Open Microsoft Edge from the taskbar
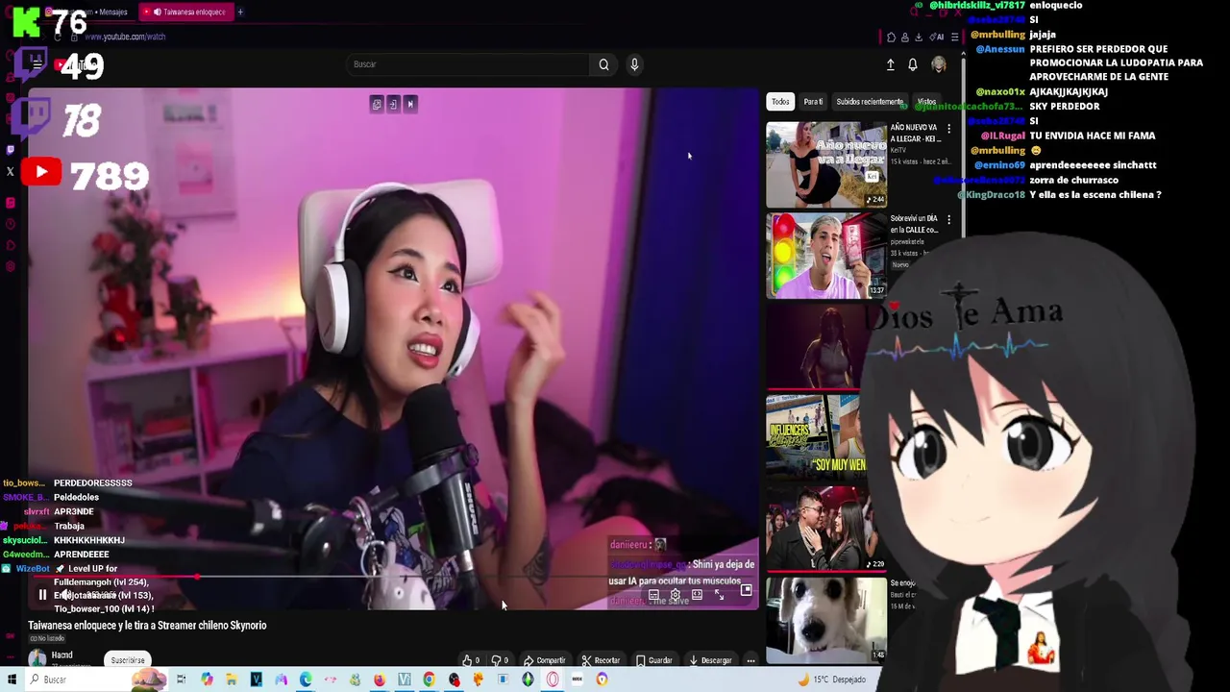Viewport: 1230px width, 692px height. 306,680
